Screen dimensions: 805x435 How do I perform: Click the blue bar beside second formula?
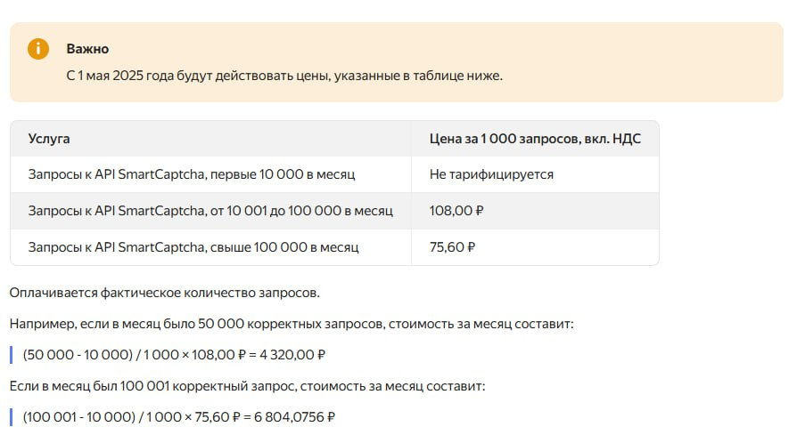[x=12, y=416]
